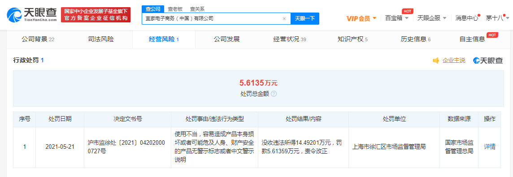The image size is (513, 177).
Task: Click the 天眼一下 search button
Action: coord(305,19)
